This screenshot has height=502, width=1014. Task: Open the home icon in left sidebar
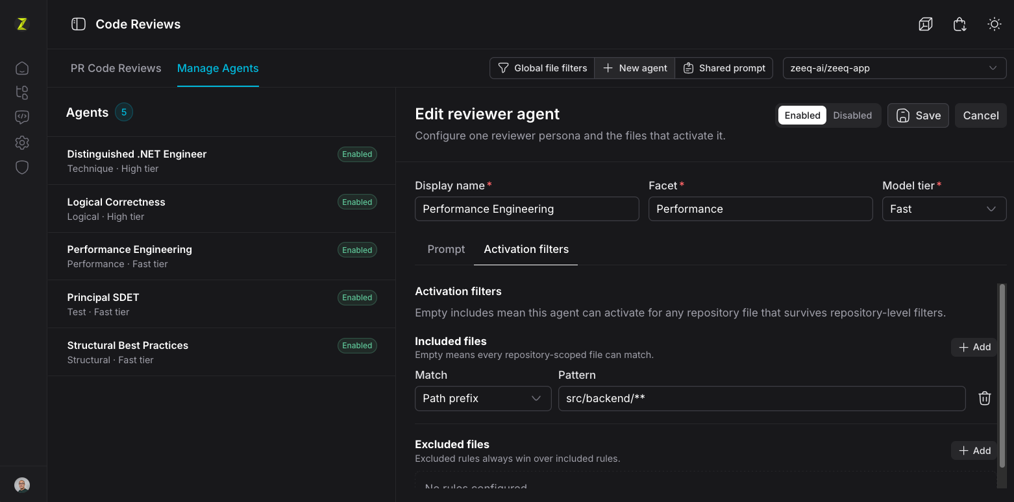pyautogui.click(x=22, y=68)
